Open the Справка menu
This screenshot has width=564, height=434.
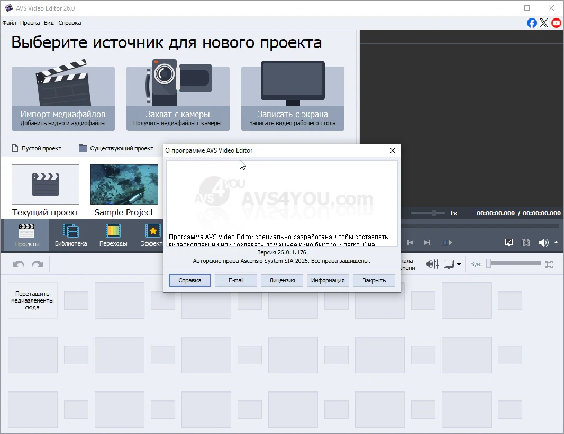click(70, 23)
